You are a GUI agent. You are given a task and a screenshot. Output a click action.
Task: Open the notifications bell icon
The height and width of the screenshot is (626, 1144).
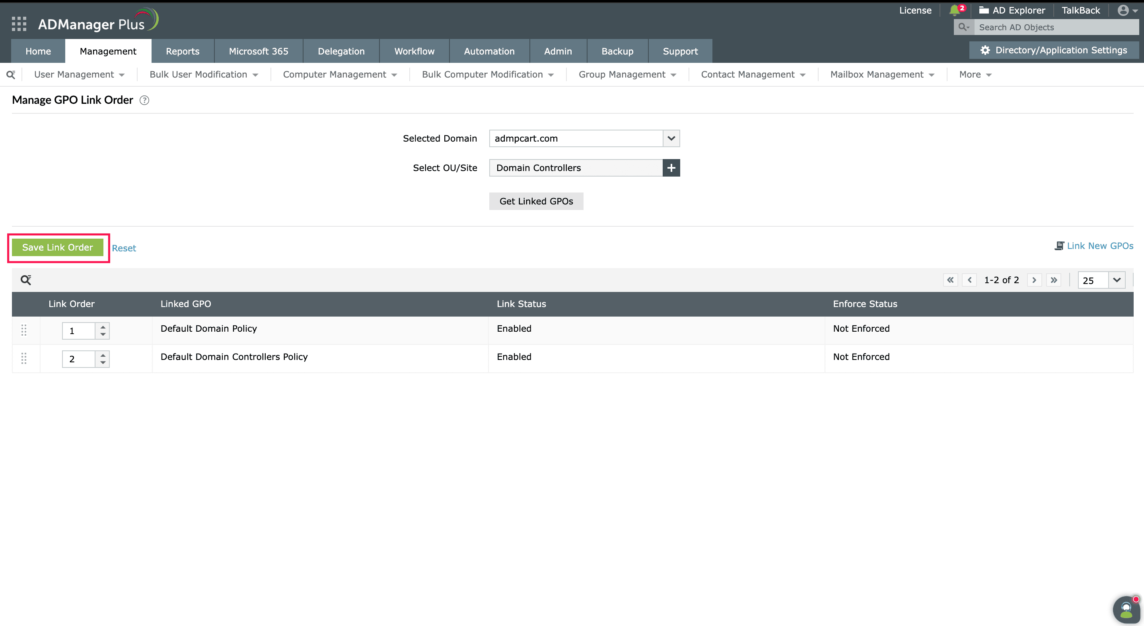953,10
